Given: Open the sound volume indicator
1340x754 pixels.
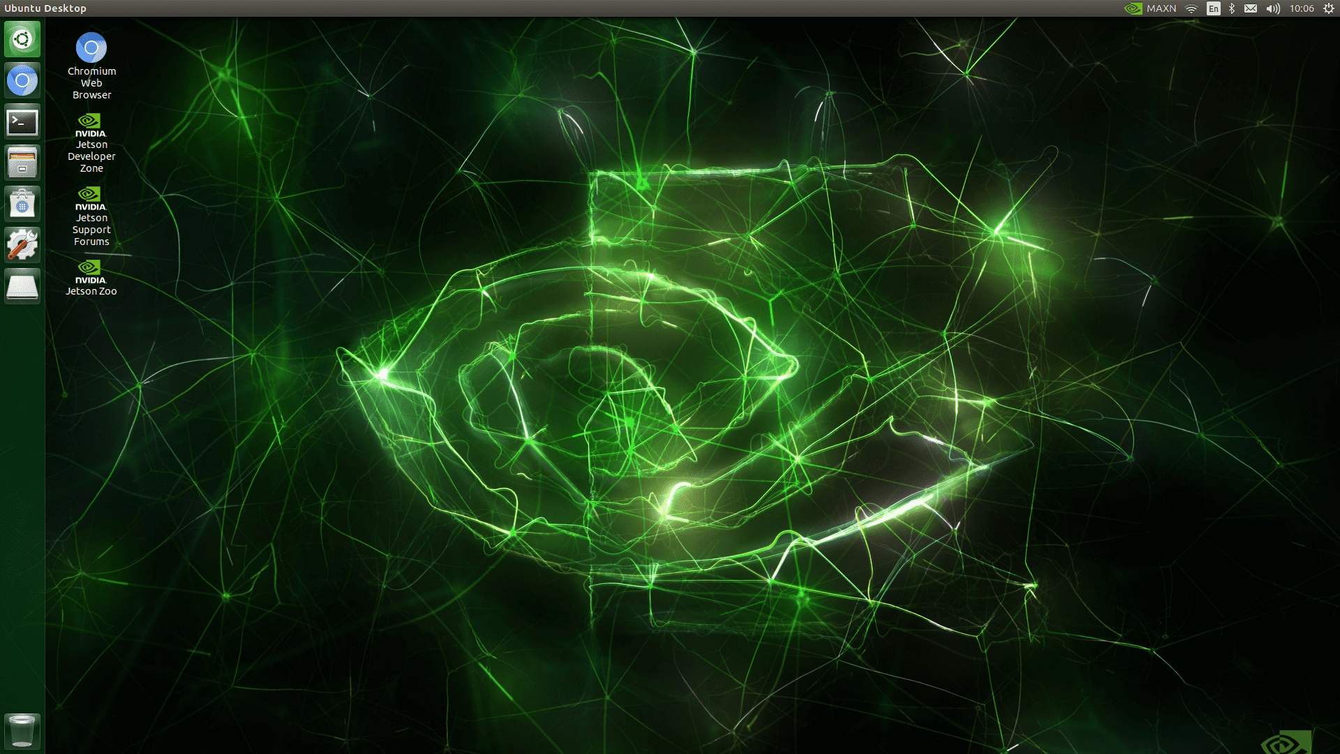Looking at the screenshot, I should 1273,8.
